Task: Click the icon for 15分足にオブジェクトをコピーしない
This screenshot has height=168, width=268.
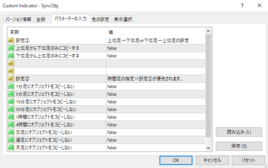Action: point(11,101)
